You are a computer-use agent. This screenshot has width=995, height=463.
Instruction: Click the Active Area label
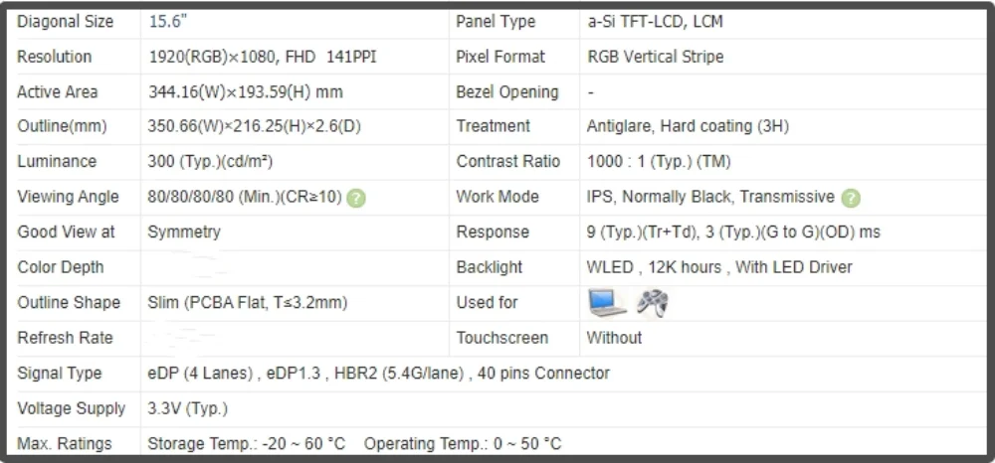pos(57,91)
